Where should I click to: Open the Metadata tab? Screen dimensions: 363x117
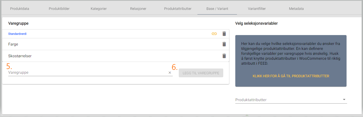[296, 8]
